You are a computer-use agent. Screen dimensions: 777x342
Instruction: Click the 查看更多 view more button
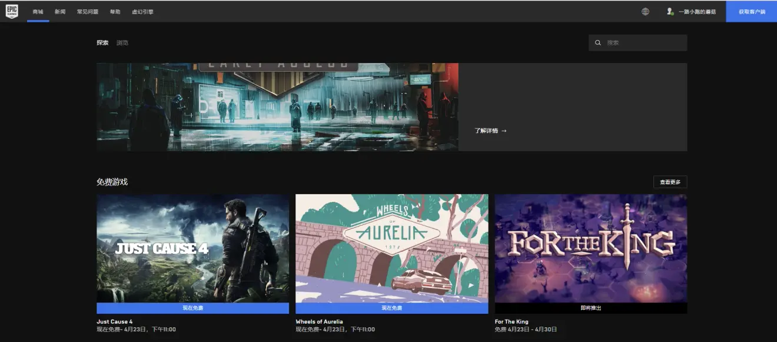coord(670,182)
